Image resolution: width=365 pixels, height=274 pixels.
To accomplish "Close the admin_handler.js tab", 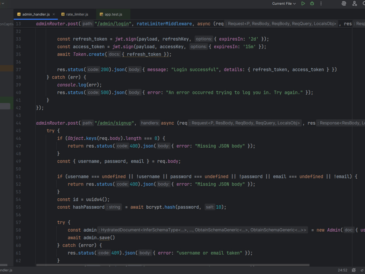I will coord(54,15).
